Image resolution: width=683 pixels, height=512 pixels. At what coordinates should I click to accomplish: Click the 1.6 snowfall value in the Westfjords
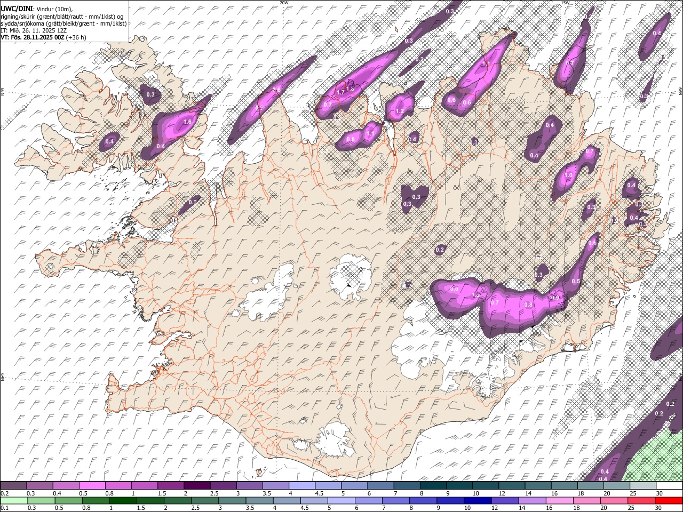tap(187, 122)
